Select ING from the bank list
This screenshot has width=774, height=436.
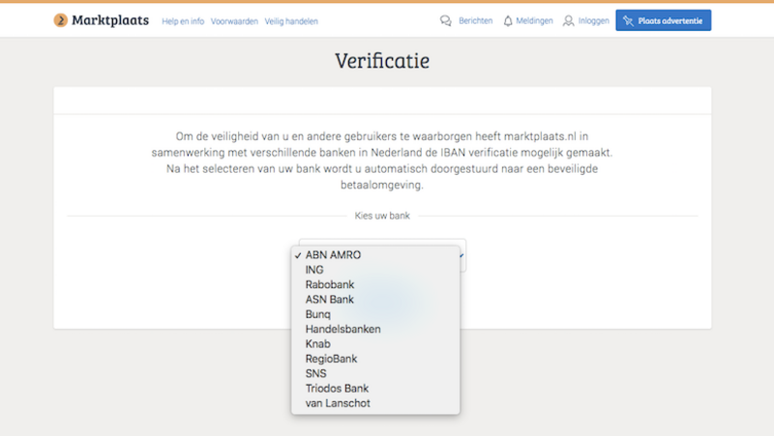(x=375, y=270)
